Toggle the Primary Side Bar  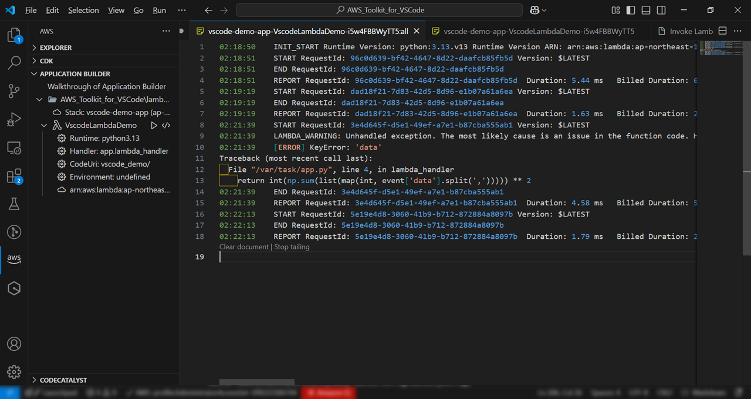tap(630, 10)
